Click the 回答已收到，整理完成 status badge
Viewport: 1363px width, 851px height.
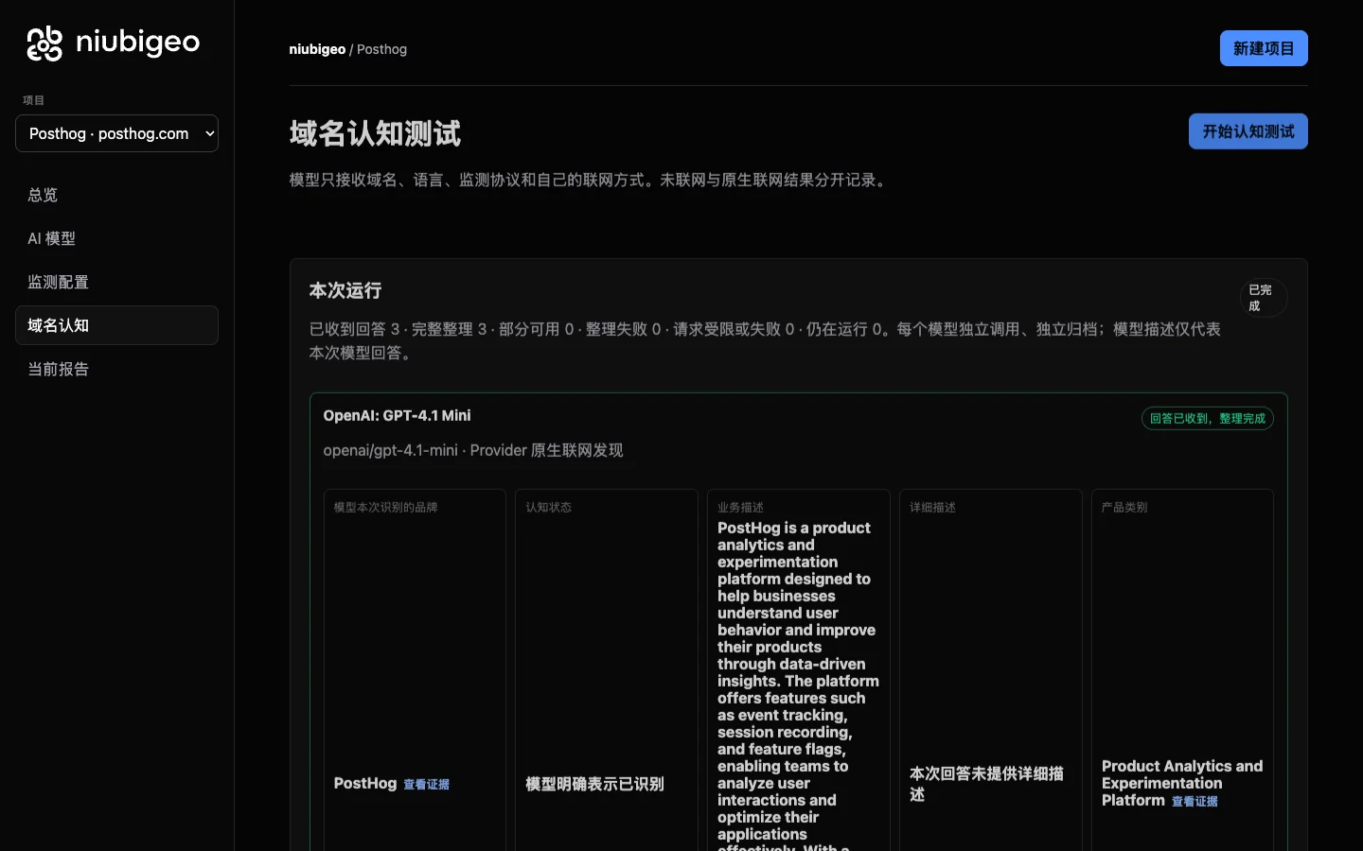(x=1207, y=418)
